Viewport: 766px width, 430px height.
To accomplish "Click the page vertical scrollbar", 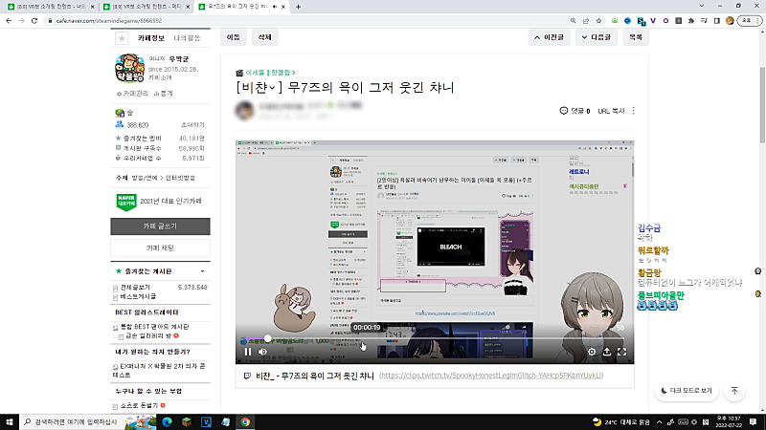I will tap(762, 105).
